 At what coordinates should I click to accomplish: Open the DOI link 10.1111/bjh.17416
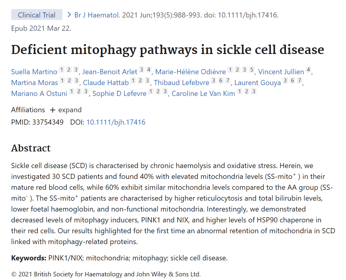coord(116,122)
